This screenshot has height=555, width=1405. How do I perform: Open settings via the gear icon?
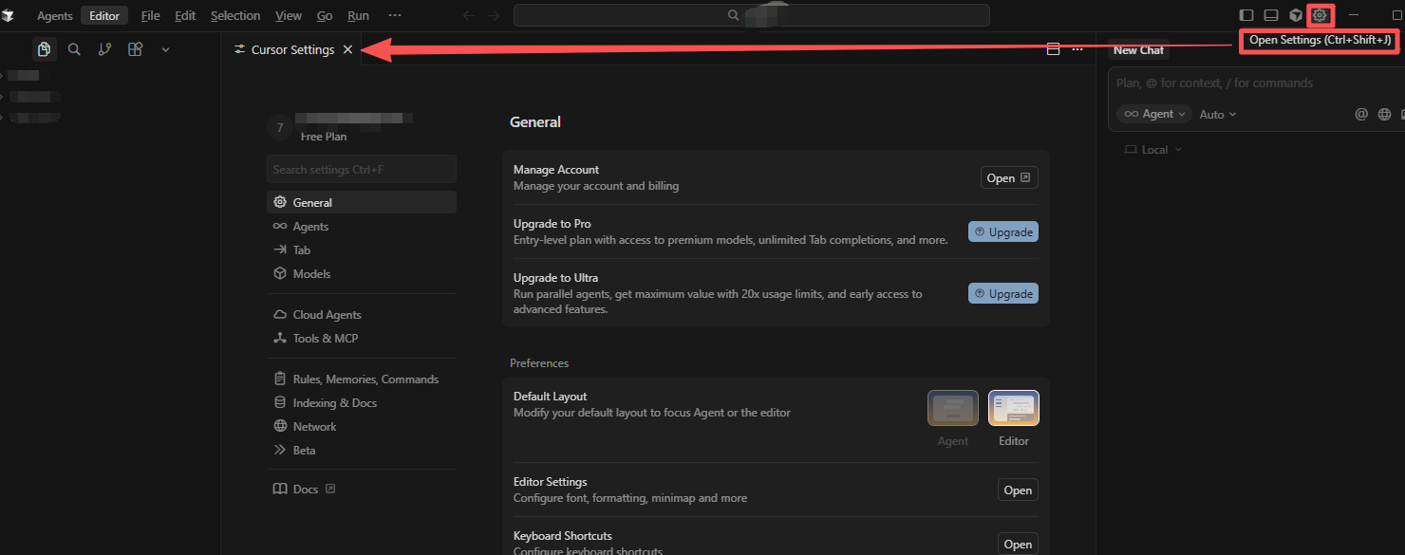1320,15
